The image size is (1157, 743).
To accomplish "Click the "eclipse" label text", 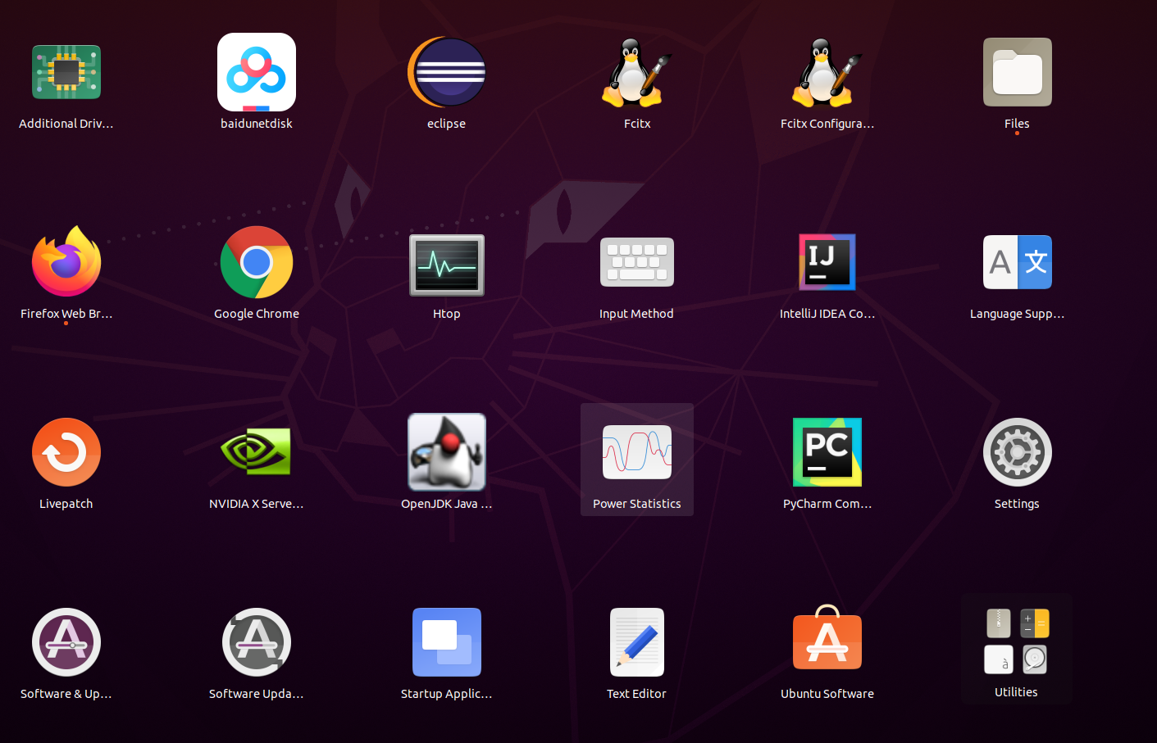I will point(447,124).
